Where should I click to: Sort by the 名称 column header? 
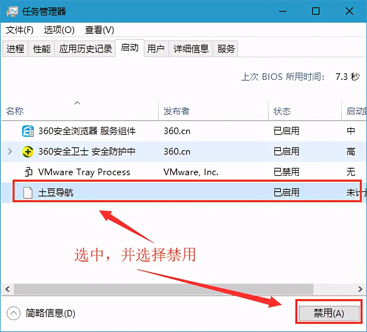pyautogui.click(x=79, y=111)
